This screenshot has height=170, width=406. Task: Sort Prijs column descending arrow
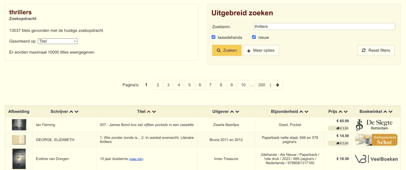(346, 112)
